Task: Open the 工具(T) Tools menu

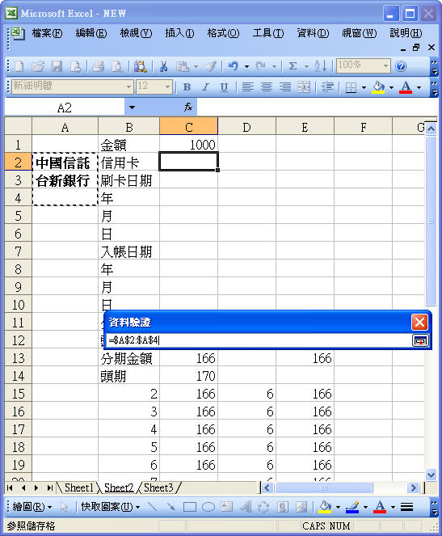Action: point(268,33)
